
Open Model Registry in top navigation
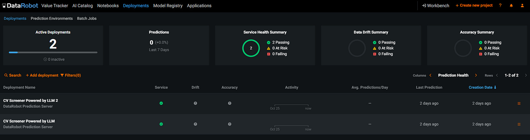[x=168, y=6]
